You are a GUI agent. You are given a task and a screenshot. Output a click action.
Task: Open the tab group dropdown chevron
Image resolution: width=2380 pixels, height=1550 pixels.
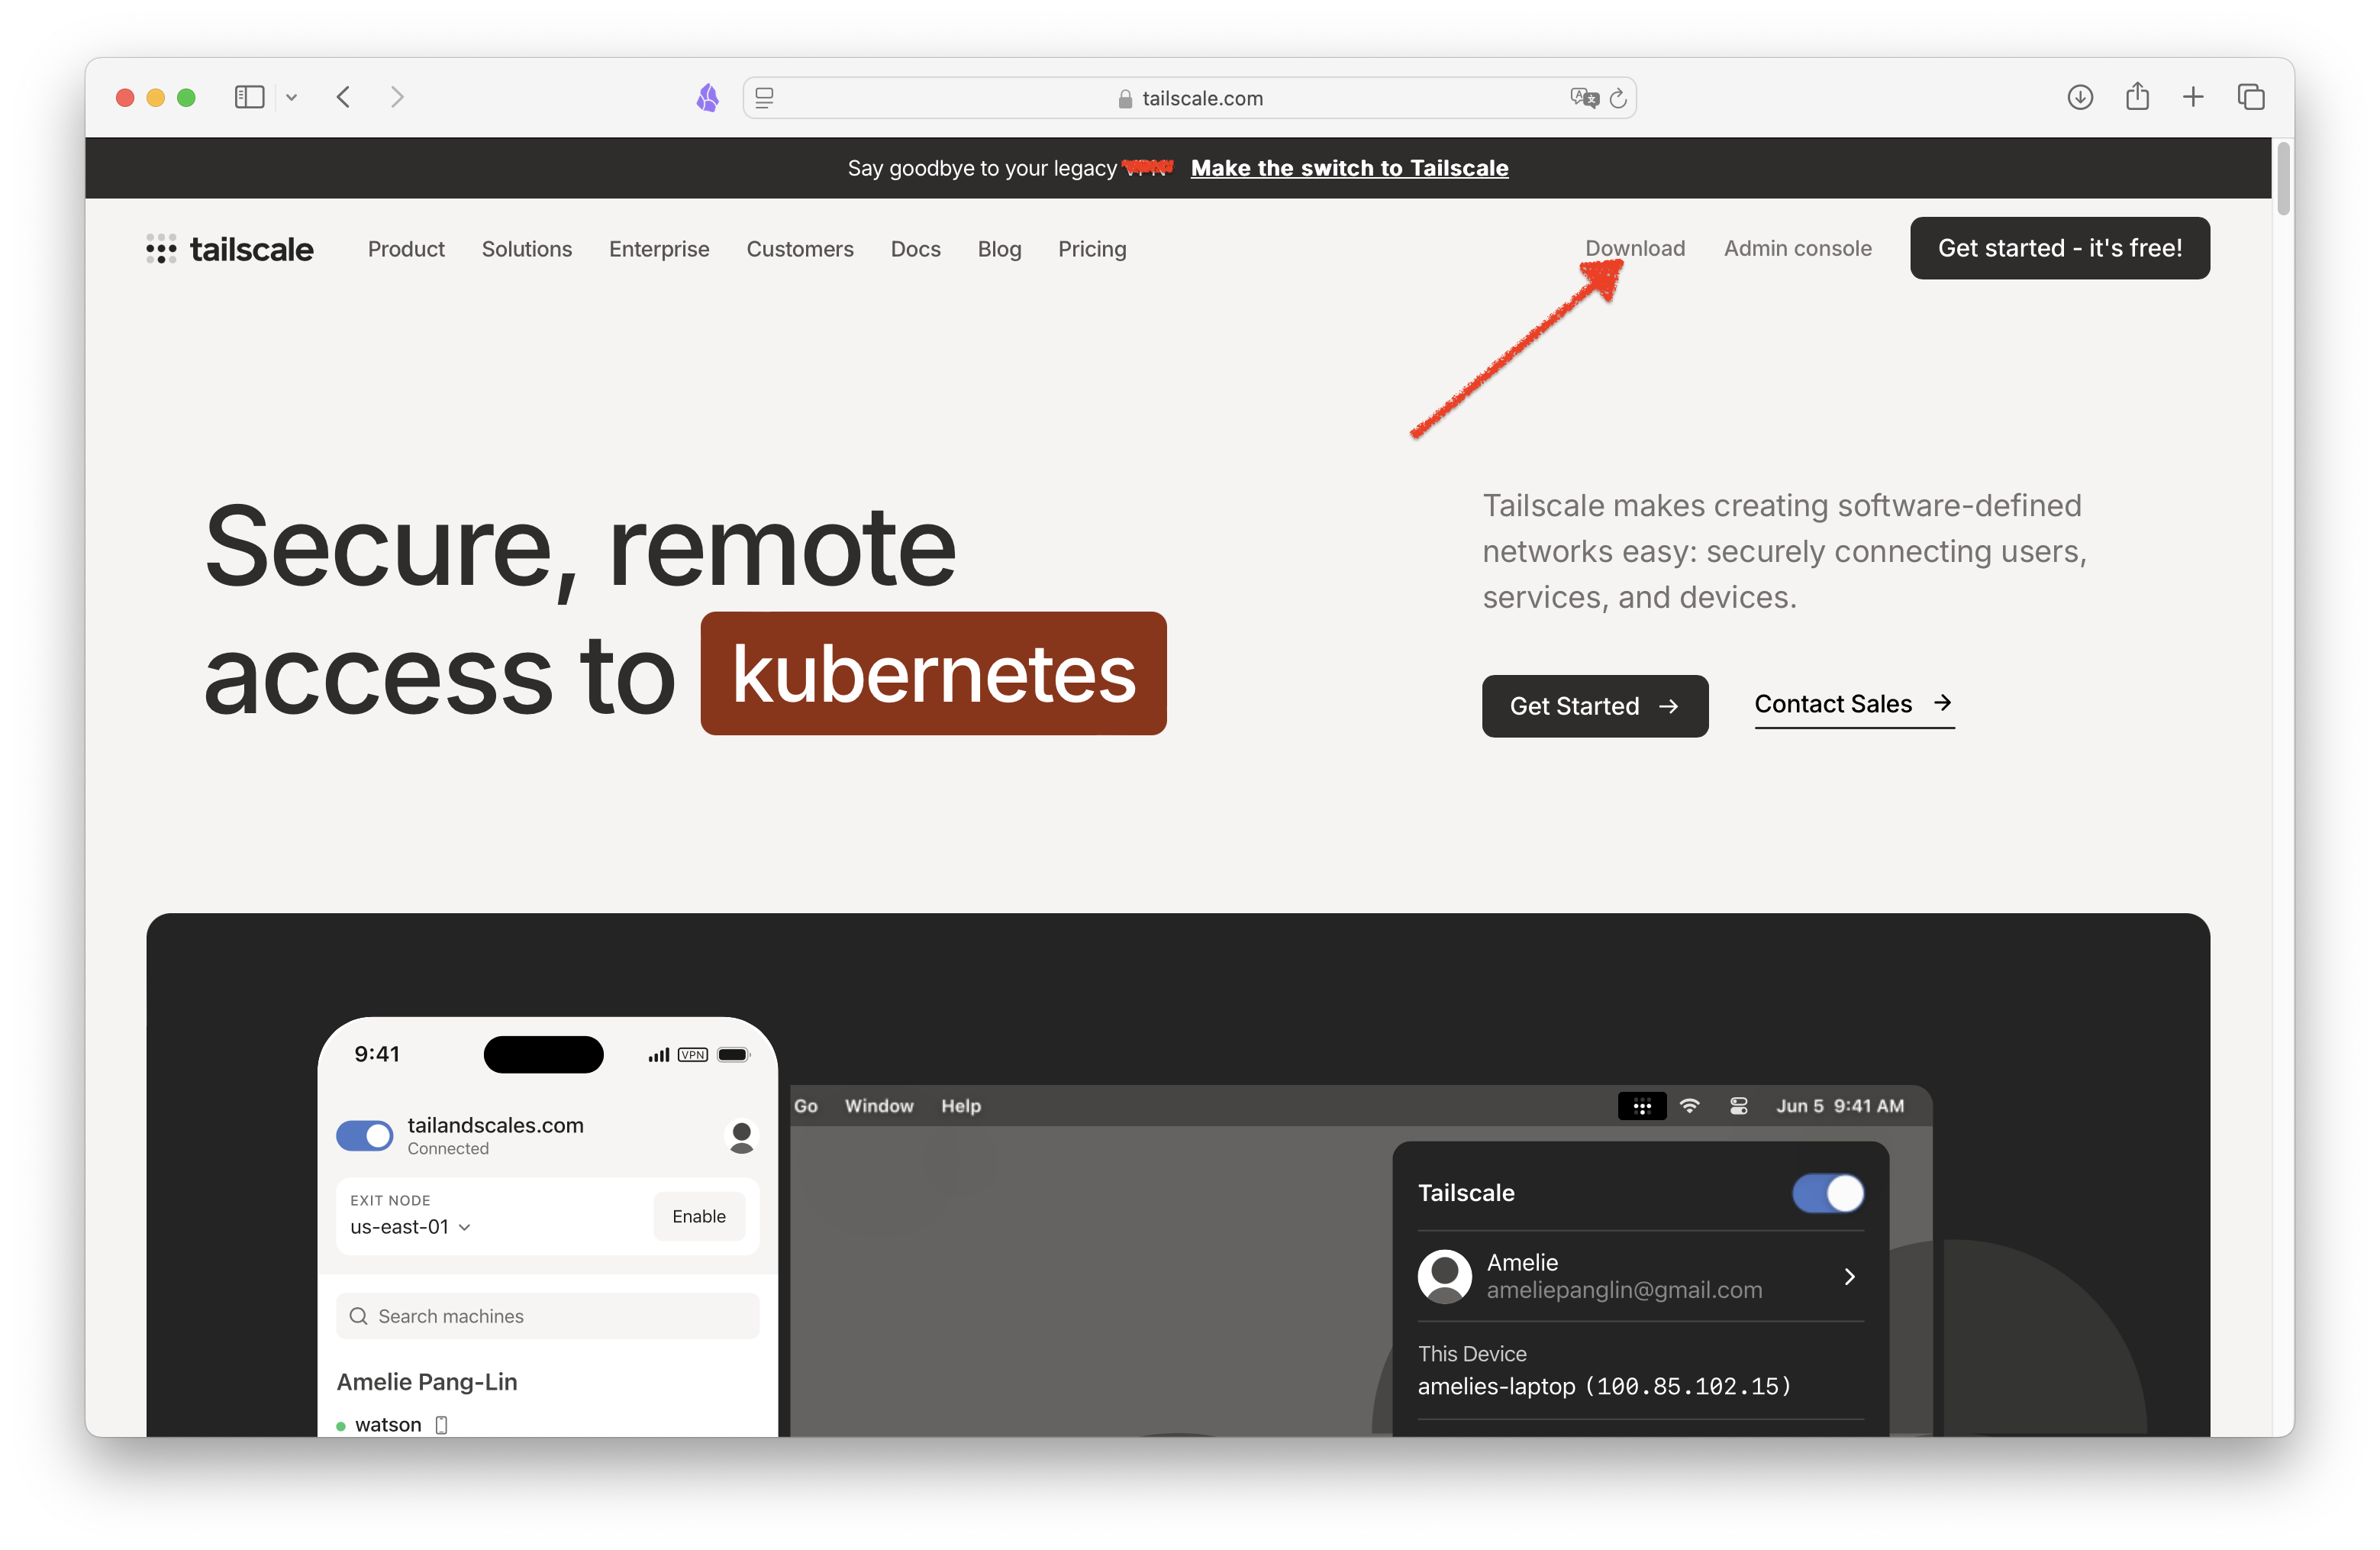(x=291, y=97)
